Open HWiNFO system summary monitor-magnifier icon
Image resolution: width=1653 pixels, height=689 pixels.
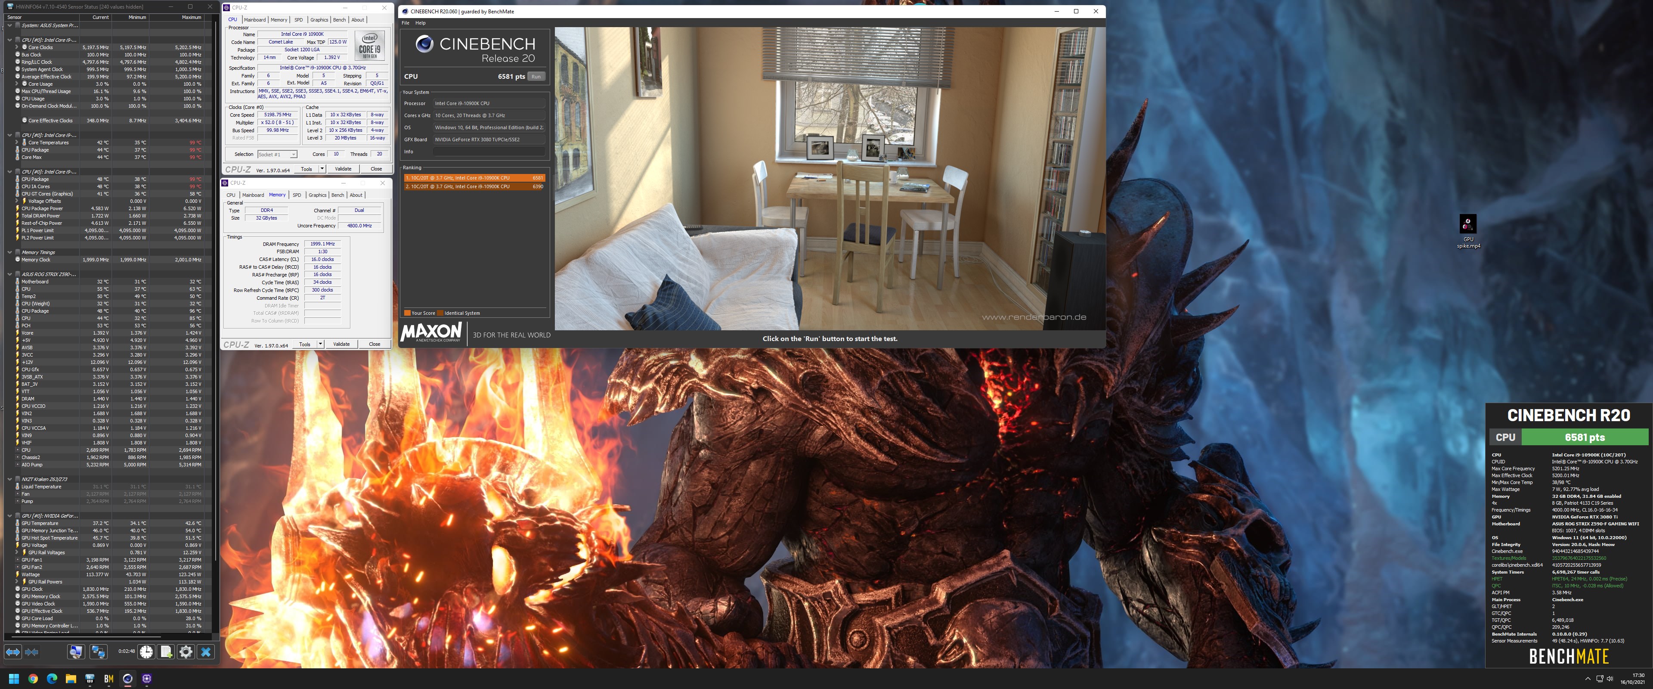tap(76, 652)
